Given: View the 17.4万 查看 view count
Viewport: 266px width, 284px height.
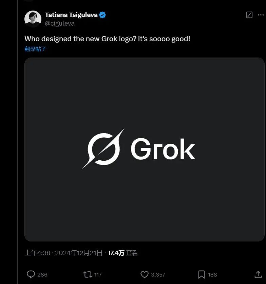Looking at the screenshot, I should (x=123, y=253).
